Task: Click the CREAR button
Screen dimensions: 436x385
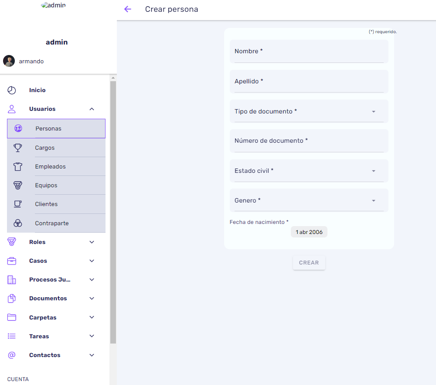Action: coord(309,262)
